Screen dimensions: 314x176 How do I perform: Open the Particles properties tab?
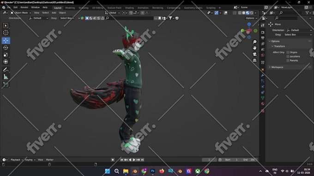click(x=263, y=81)
